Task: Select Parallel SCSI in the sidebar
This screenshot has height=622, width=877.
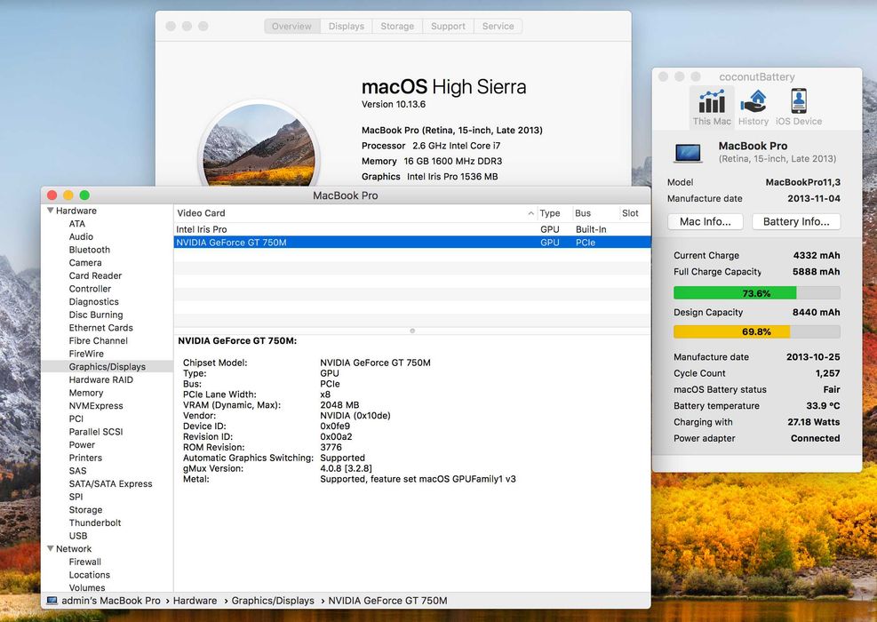Action: tap(96, 431)
